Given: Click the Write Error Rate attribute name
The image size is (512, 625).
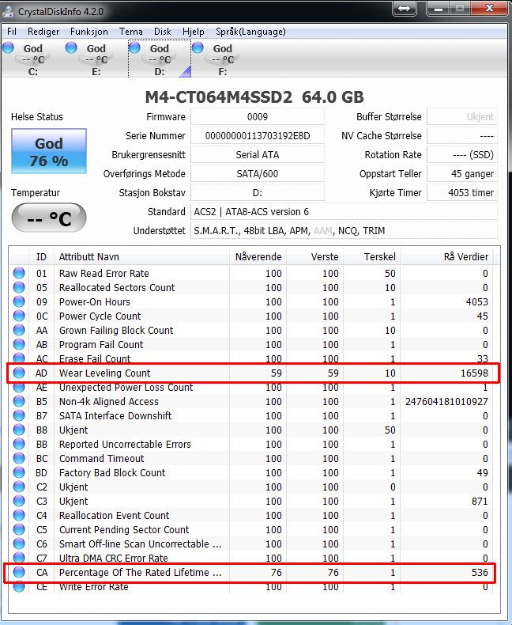Looking at the screenshot, I should click(93, 586).
